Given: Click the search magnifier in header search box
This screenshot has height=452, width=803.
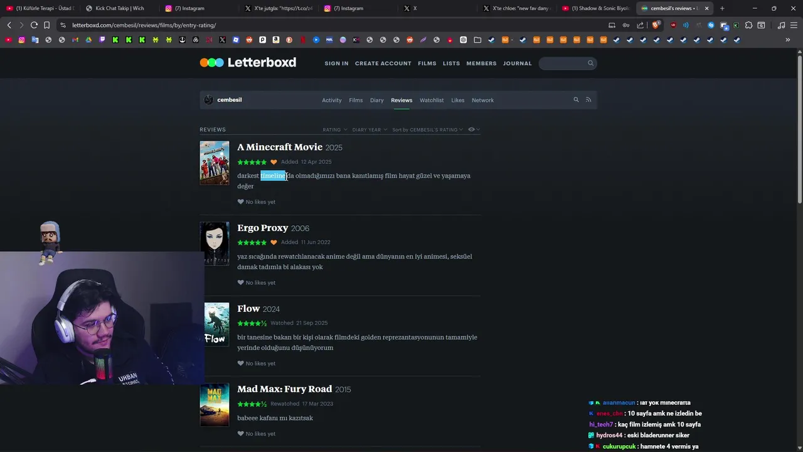Looking at the screenshot, I should pyautogui.click(x=590, y=63).
